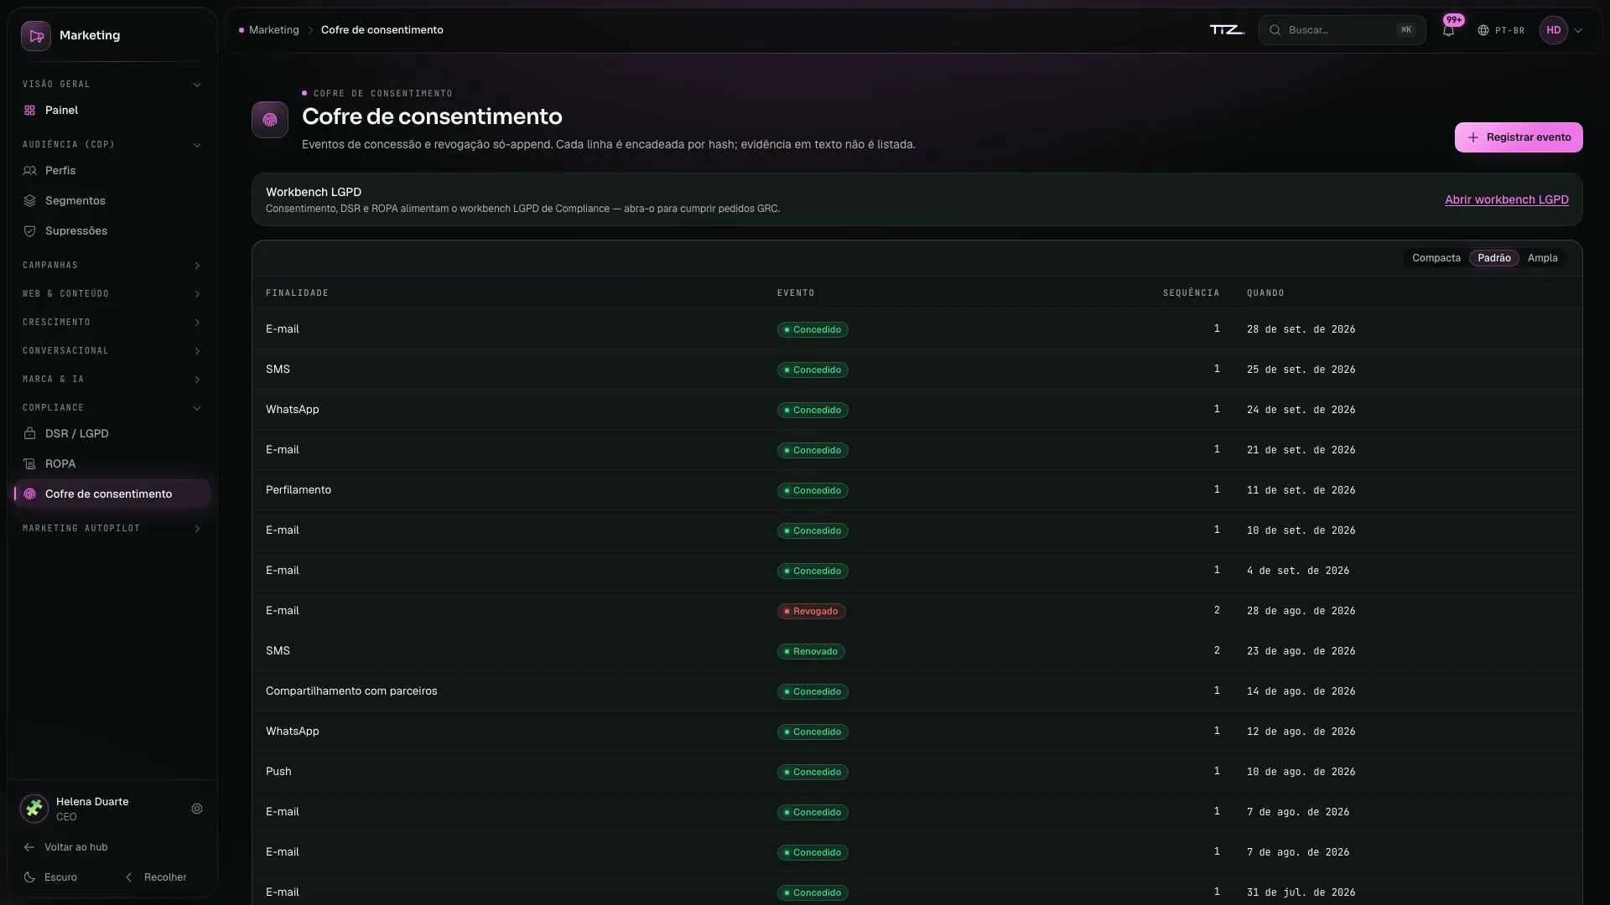Click Helena Duarte's avatar image
1610x905 pixels.
click(34, 809)
